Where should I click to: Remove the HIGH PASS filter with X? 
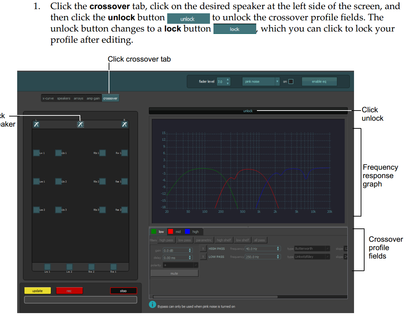pos(203,249)
